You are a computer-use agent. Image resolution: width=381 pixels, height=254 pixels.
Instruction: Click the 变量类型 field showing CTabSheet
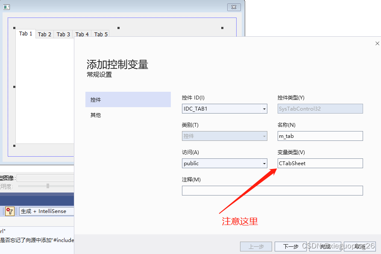click(x=320, y=163)
